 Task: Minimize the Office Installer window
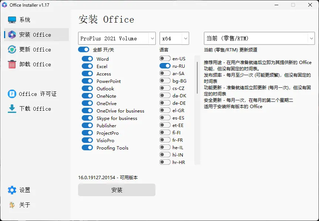click(x=276, y=5)
